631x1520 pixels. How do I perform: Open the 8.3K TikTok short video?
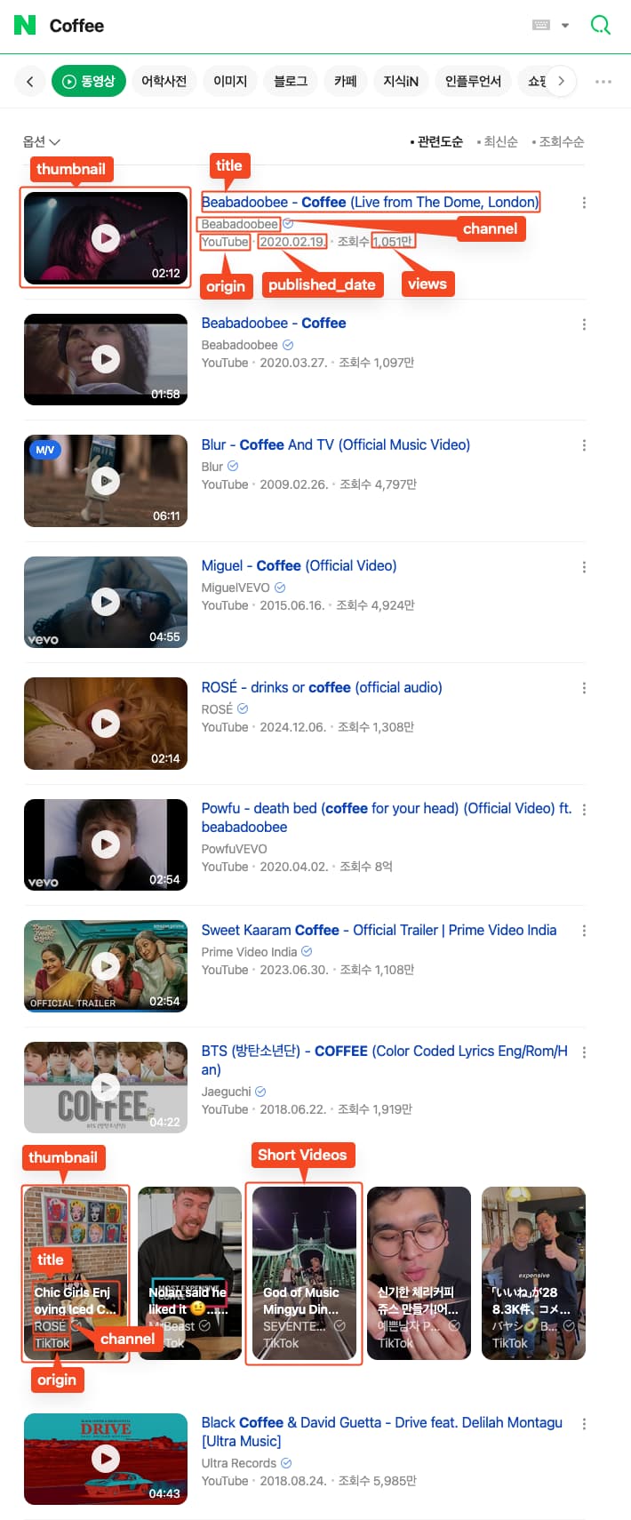pos(533,1273)
